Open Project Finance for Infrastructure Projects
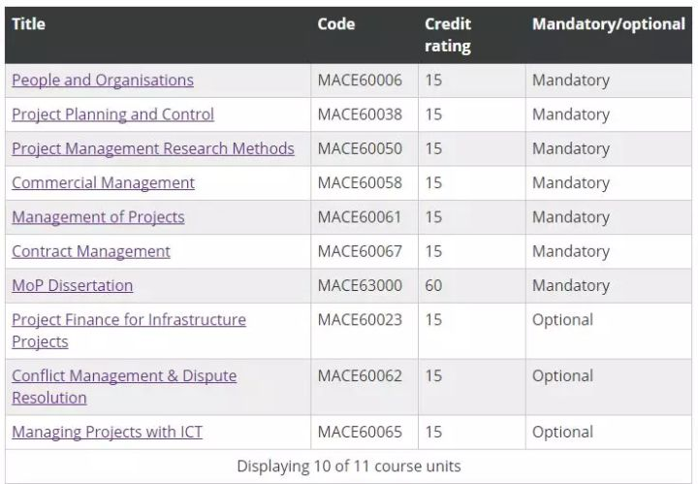This screenshot has width=698, height=484. point(129,320)
